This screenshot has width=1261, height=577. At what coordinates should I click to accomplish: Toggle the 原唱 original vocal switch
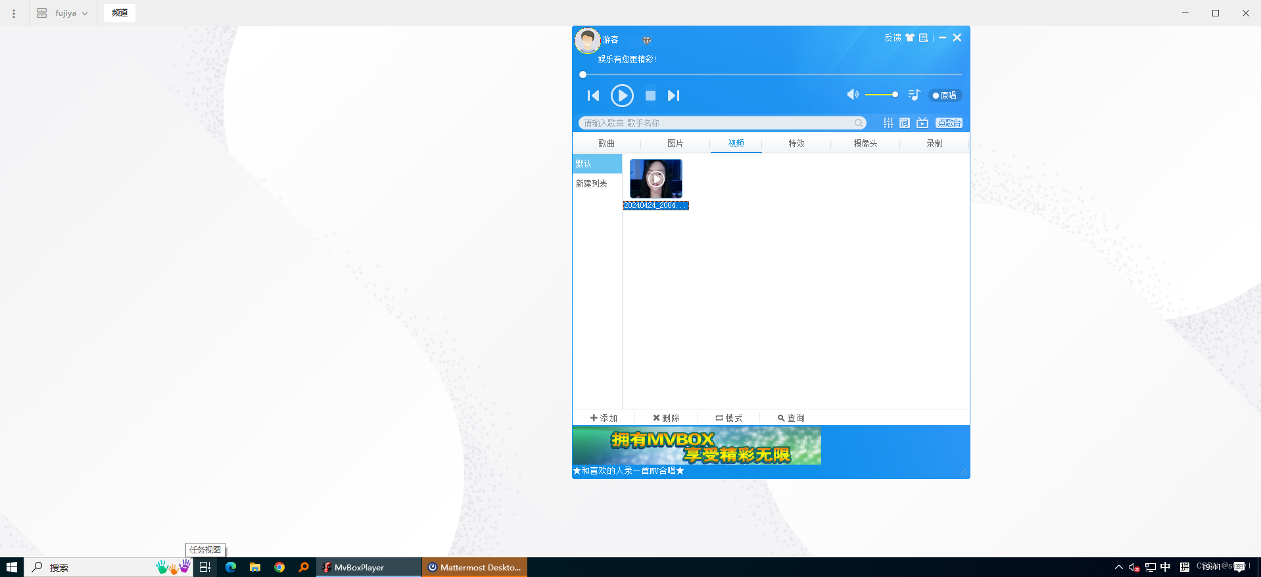coord(945,95)
